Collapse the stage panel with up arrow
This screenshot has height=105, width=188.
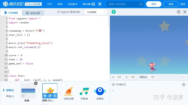pyautogui.click(x=184, y=77)
